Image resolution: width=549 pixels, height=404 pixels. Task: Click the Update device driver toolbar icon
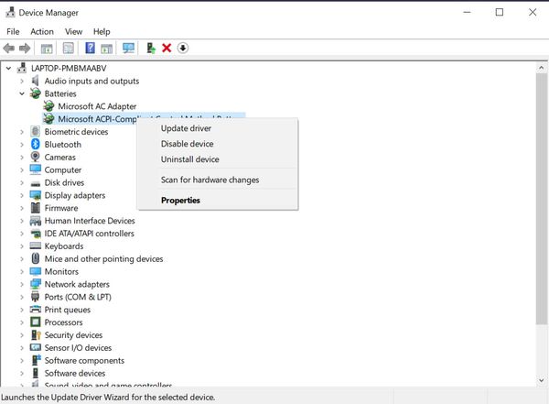(x=151, y=48)
